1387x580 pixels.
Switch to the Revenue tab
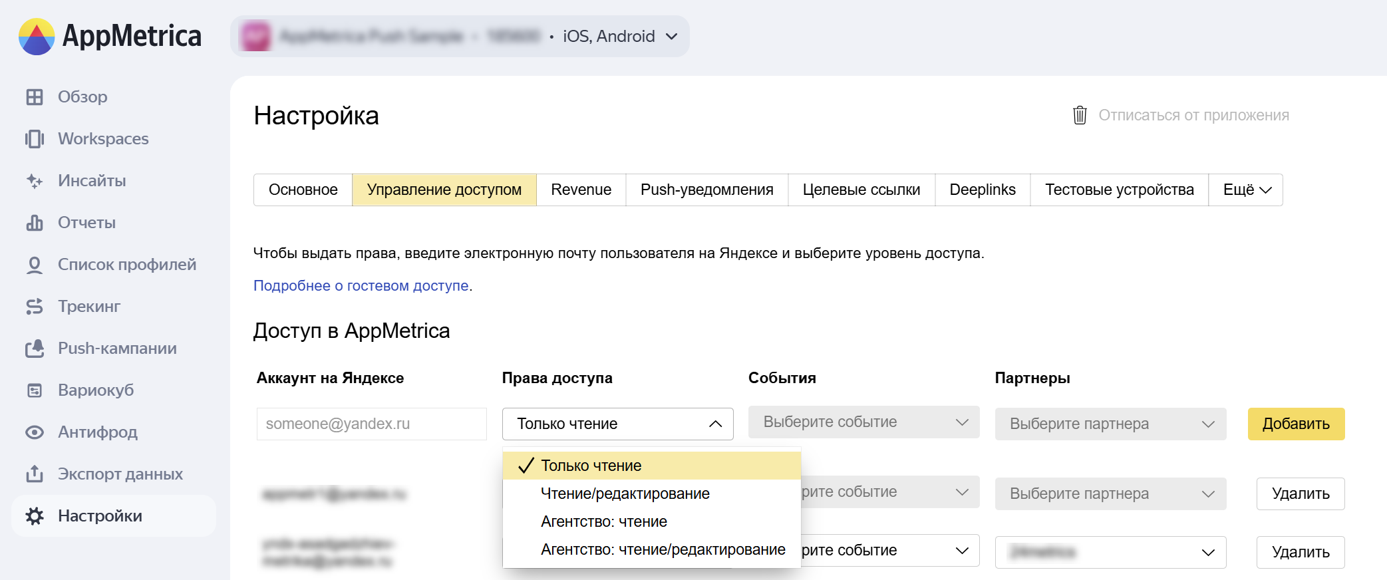pos(581,190)
